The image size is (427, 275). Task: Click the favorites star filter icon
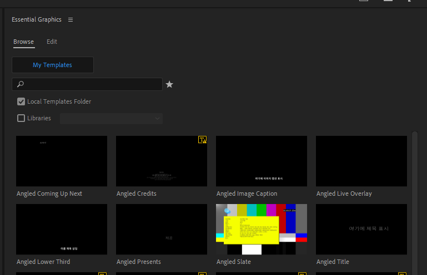[x=169, y=84]
